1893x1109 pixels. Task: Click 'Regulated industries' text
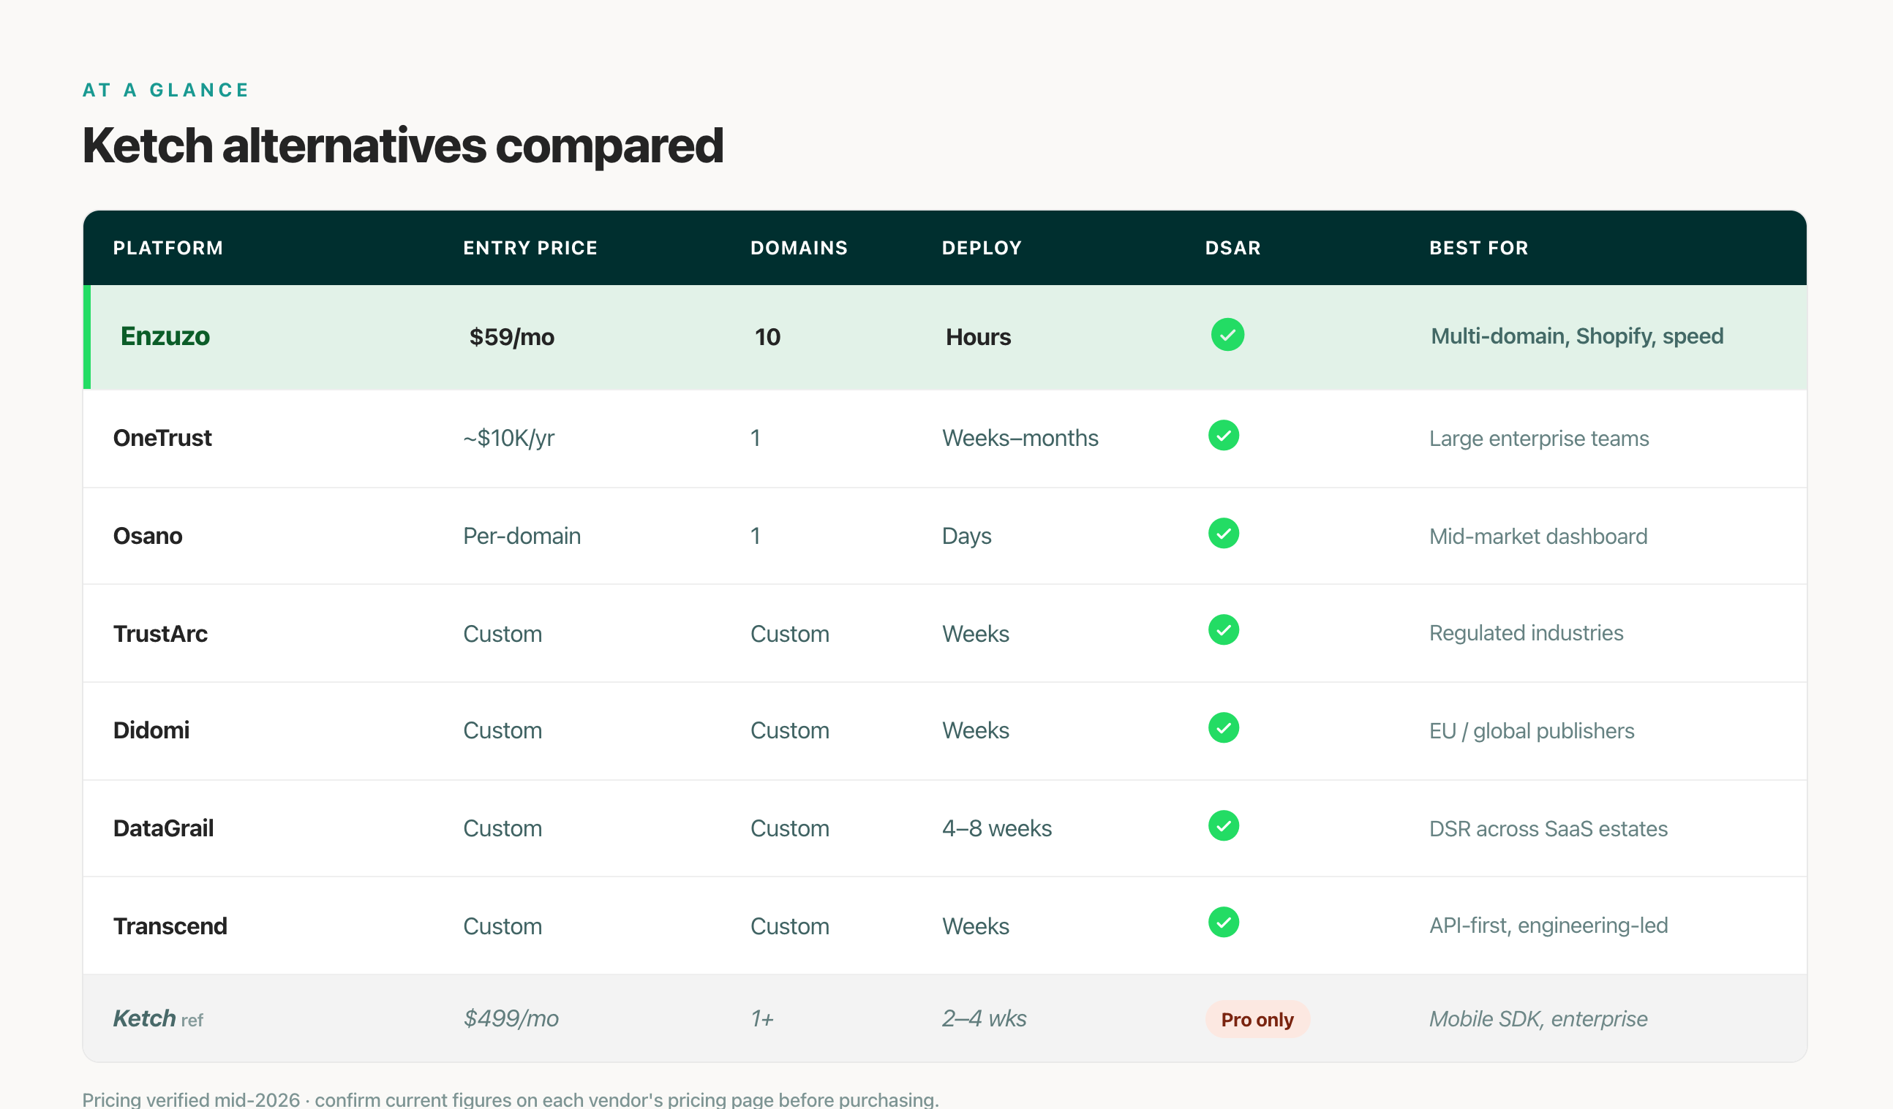coord(1527,632)
